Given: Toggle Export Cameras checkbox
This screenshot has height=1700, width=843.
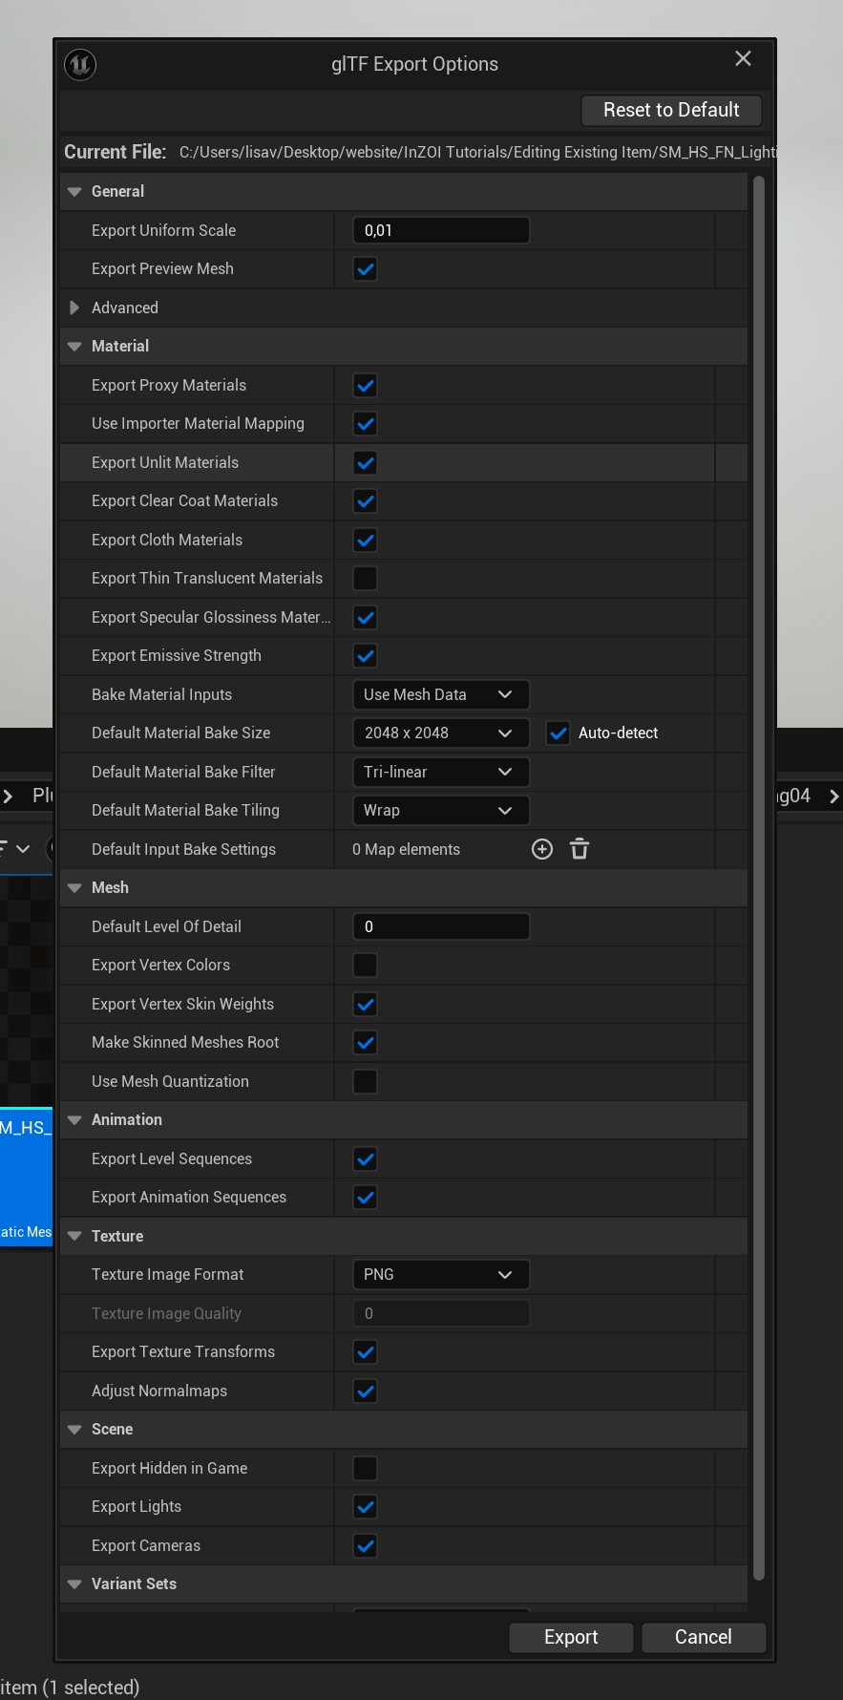Looking at the screenshot, I should pos(366,1546).
